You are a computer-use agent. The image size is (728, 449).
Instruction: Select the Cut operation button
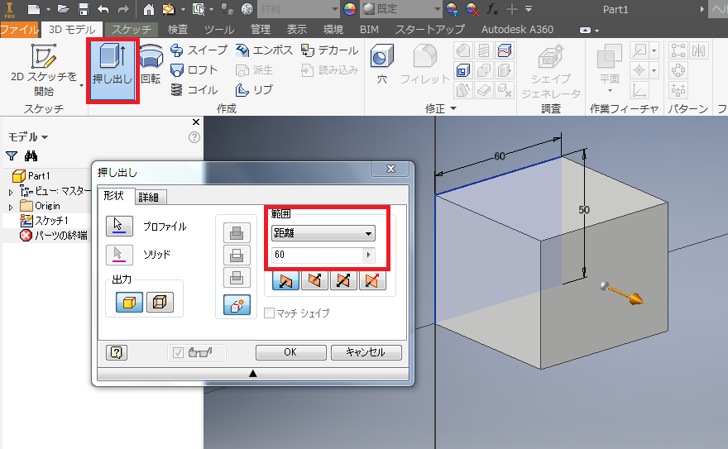coord(237,256)
